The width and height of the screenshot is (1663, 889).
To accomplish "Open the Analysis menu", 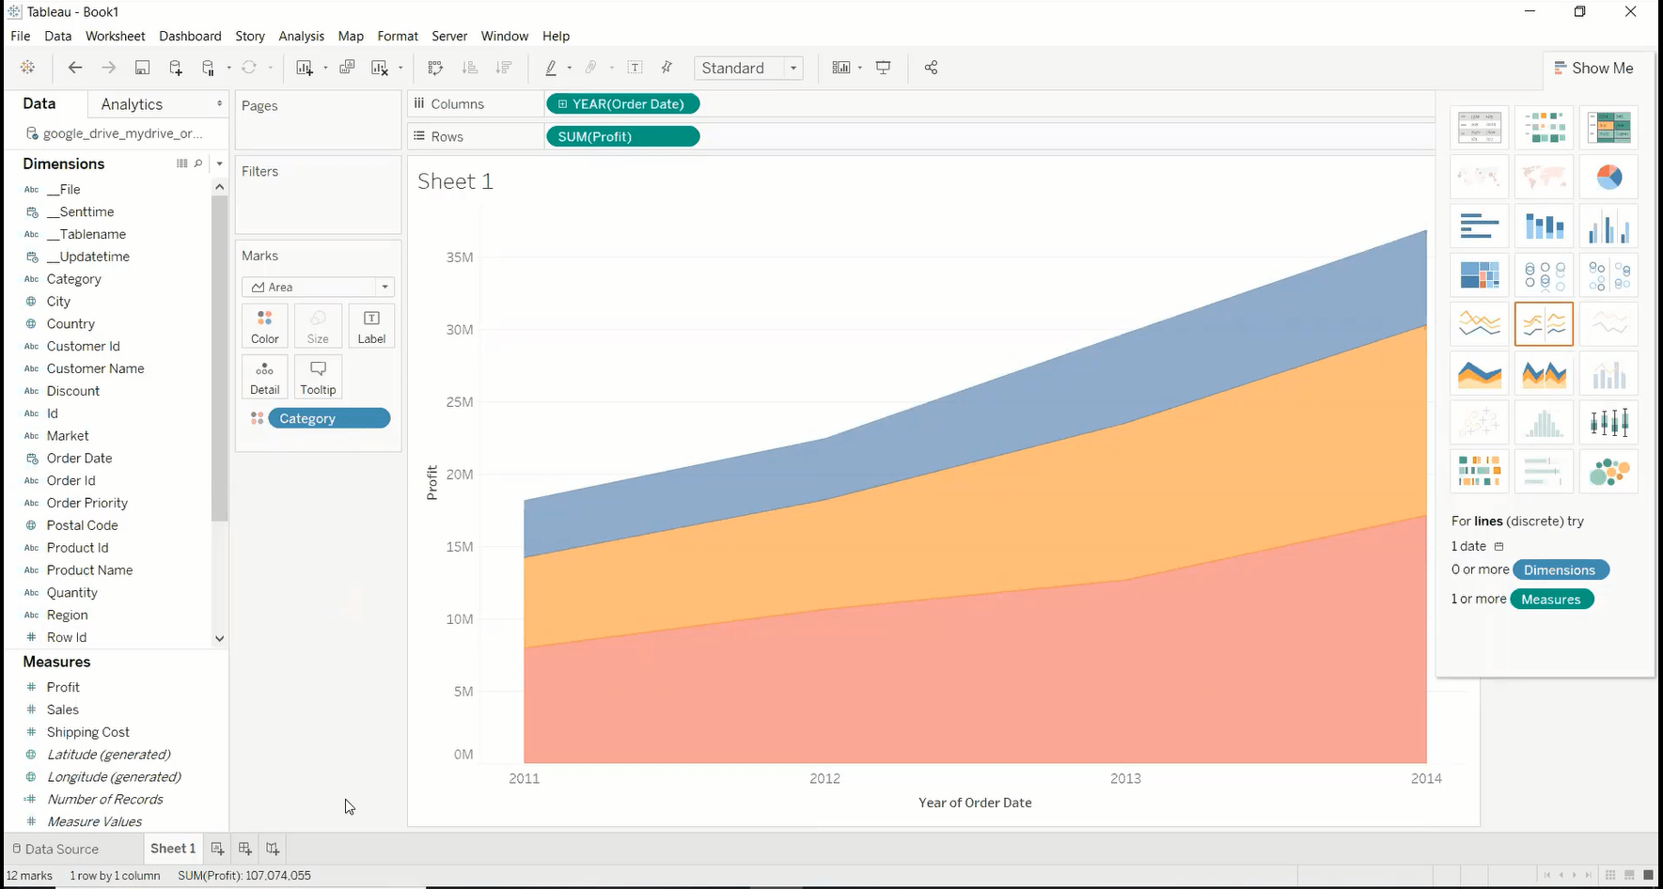I will 301,36.
